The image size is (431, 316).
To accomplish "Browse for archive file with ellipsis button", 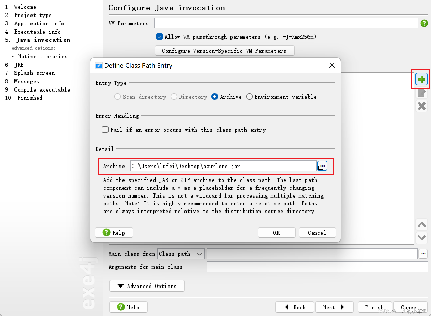I will coord(322,166).
